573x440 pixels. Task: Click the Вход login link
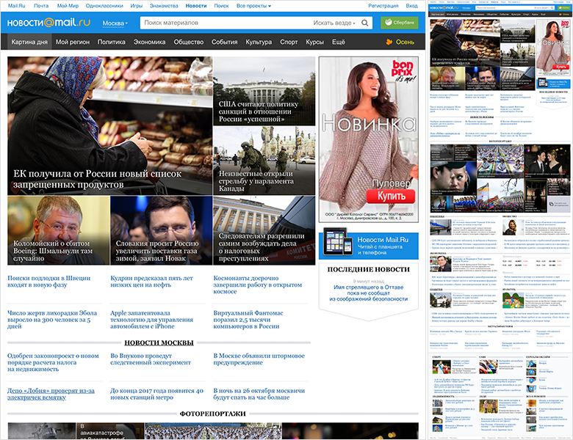click(411, 6)
